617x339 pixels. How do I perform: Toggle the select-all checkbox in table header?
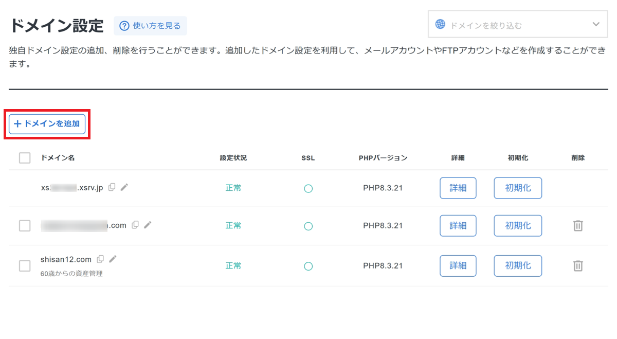(25, 158)
